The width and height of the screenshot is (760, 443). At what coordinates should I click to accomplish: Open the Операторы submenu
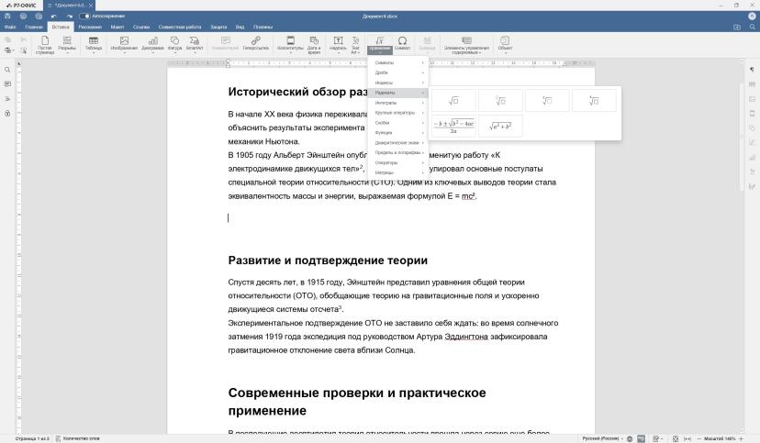pos(398,162)
